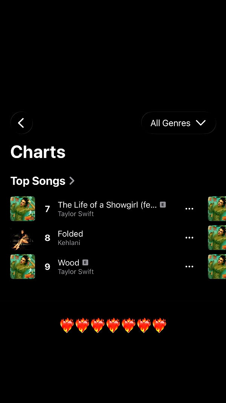This screenshot has width=226, height=403.
Task: Open Taylor Swift artist name under Wood
Action: point(76,272)
